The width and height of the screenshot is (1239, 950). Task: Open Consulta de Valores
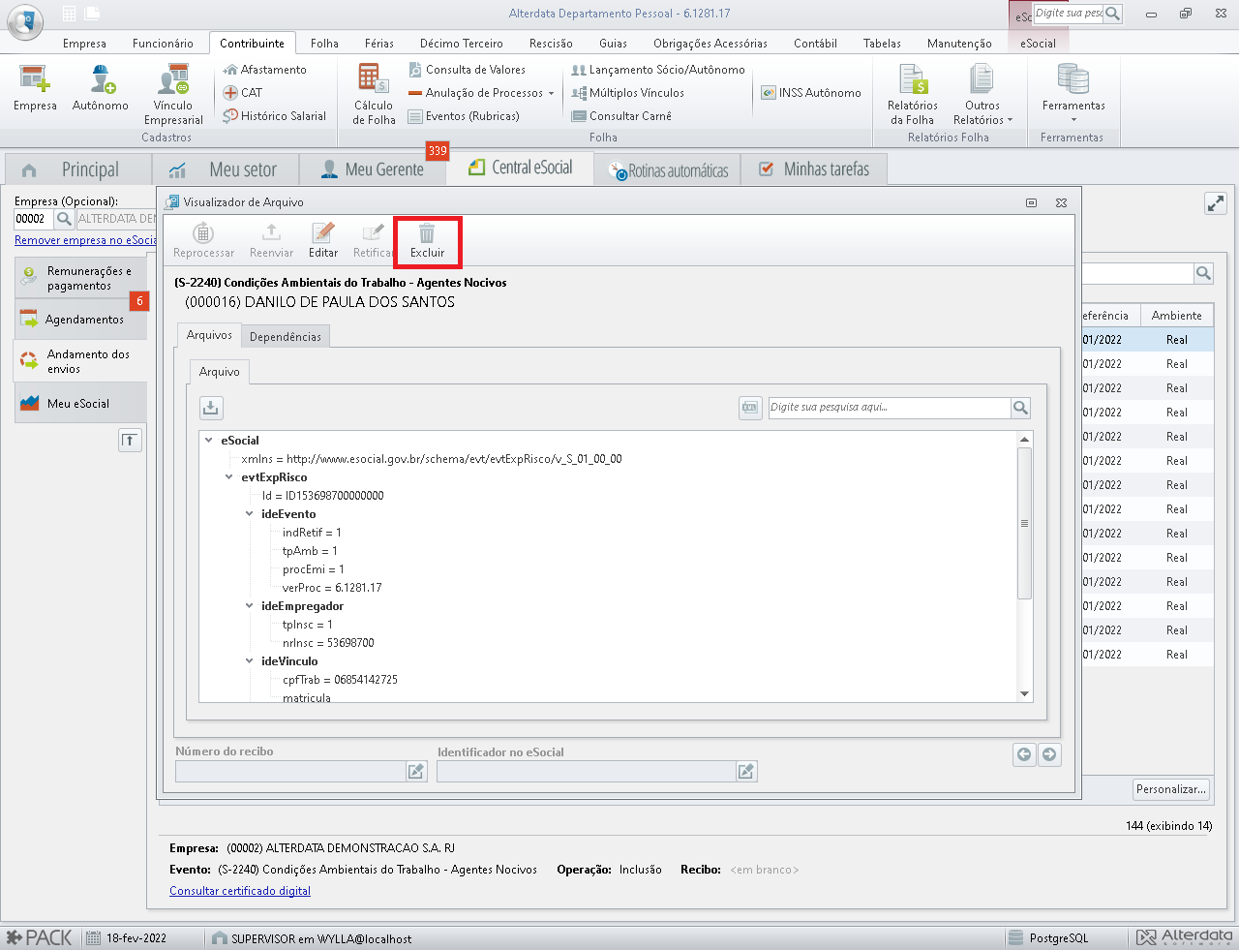[467, 70]
